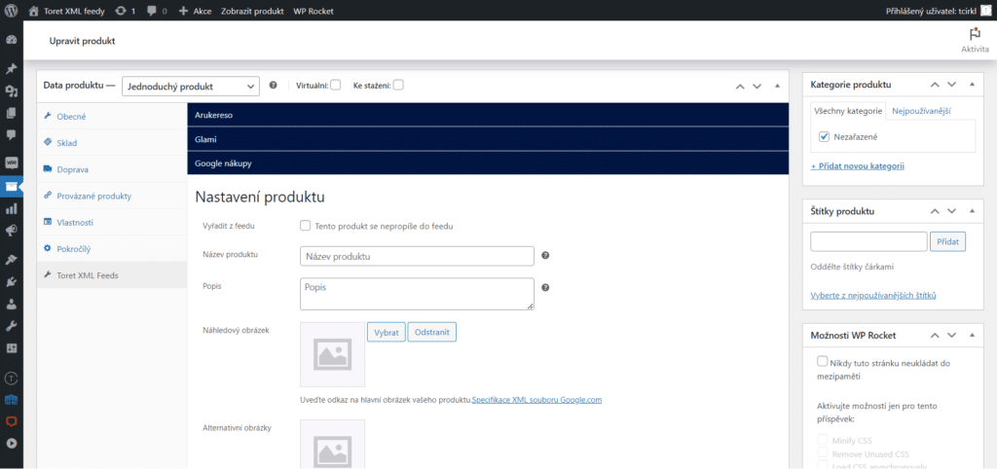Show help tooltip for Popis field
Viewport: 997px width, 469px height.
click(x=545, y=287)
